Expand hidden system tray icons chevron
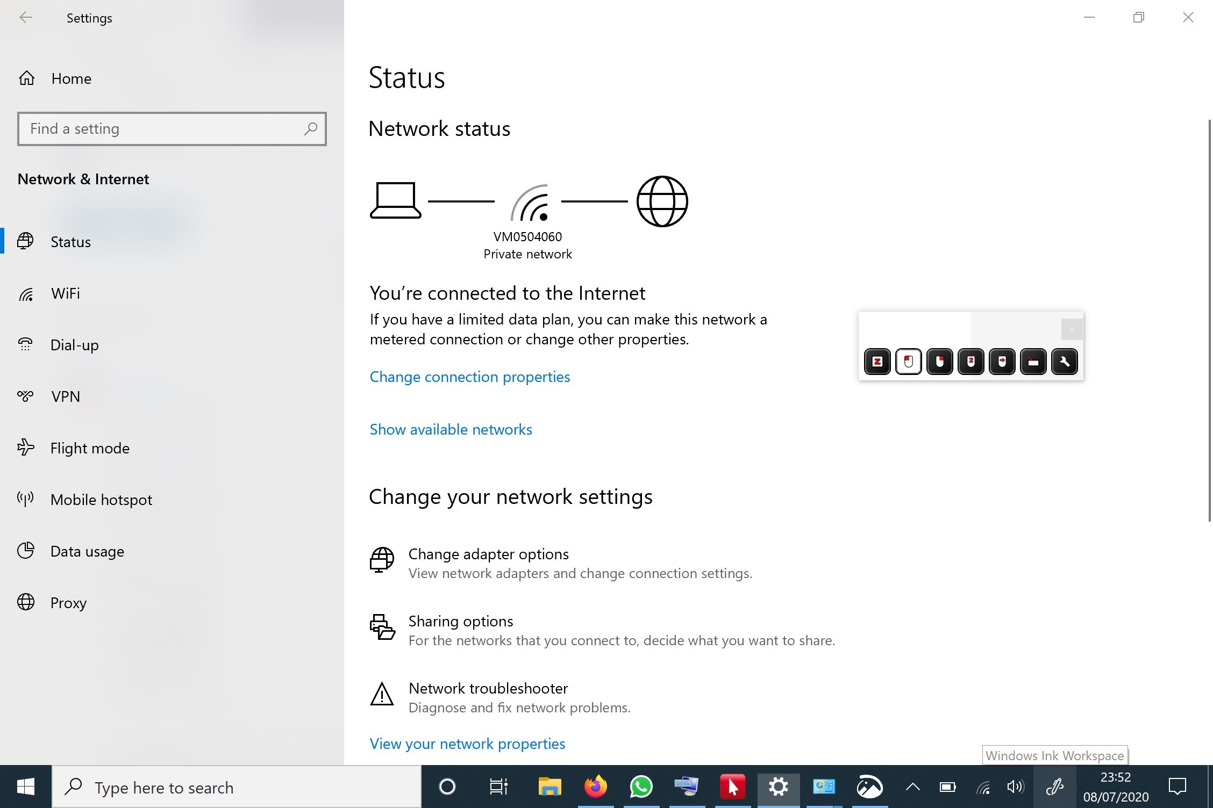The image size is (1213, 808). click(912, 788)
